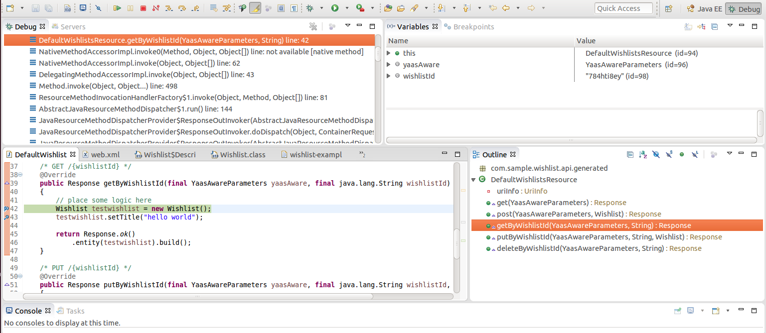Click the Resume debug button

(117, 8)
